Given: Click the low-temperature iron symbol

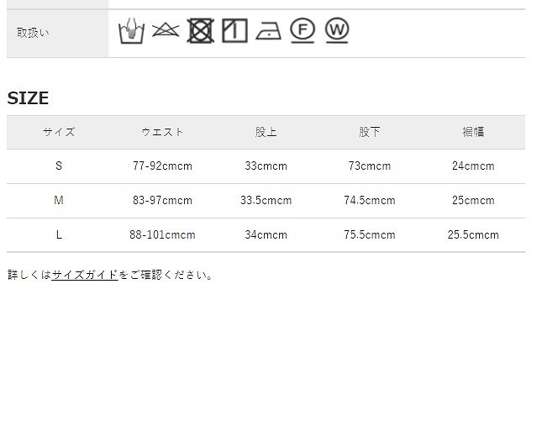Looking at the screenshot, I should [269, 31].
